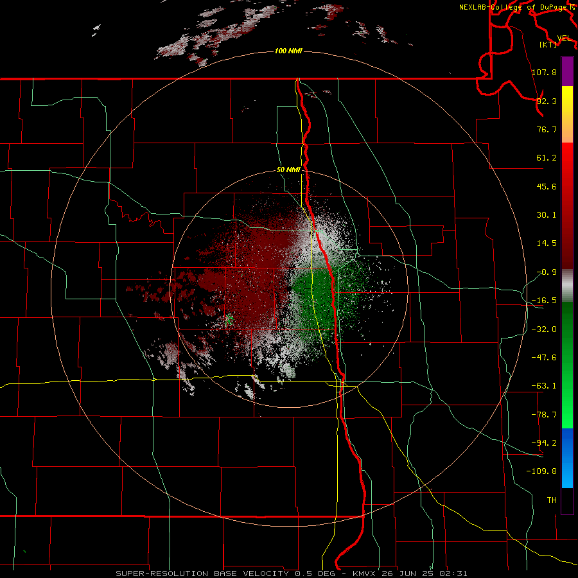Click the 100 NMI range ring label
The width and height of the screenshot is (578, 578).
288,51
